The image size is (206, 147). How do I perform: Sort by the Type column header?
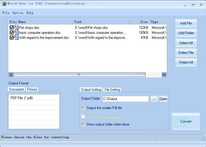158,22
